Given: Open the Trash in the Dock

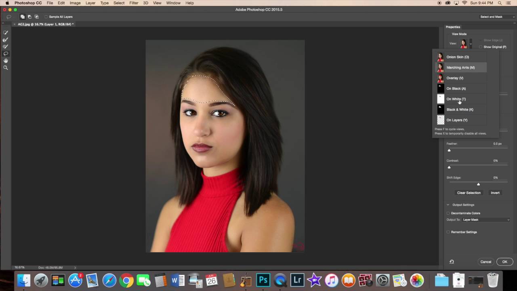Looking at the screenshot, I should pos(493,280).
